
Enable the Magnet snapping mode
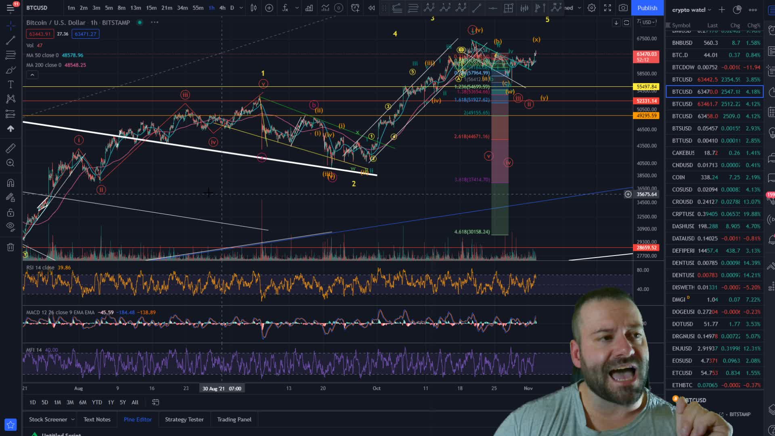10,182
